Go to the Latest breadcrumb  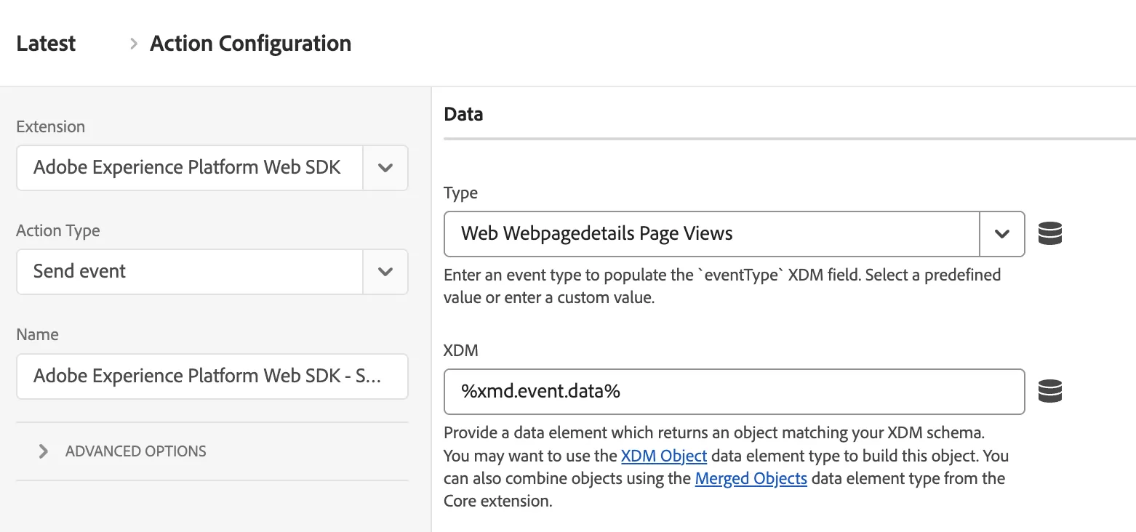[x=46, y=44]
